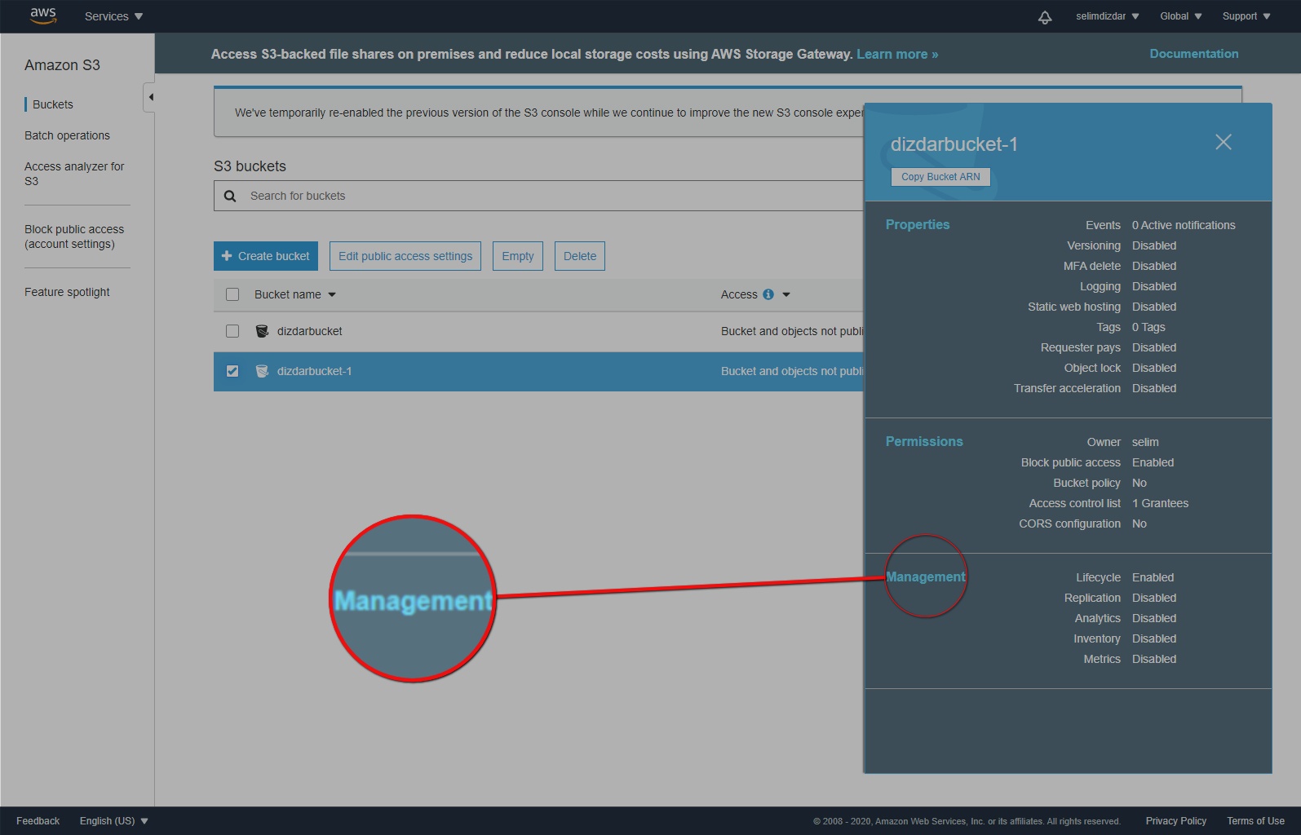Click the Owner selim value
This screenshot has height=835, width=1301.
coord(1145,442)
